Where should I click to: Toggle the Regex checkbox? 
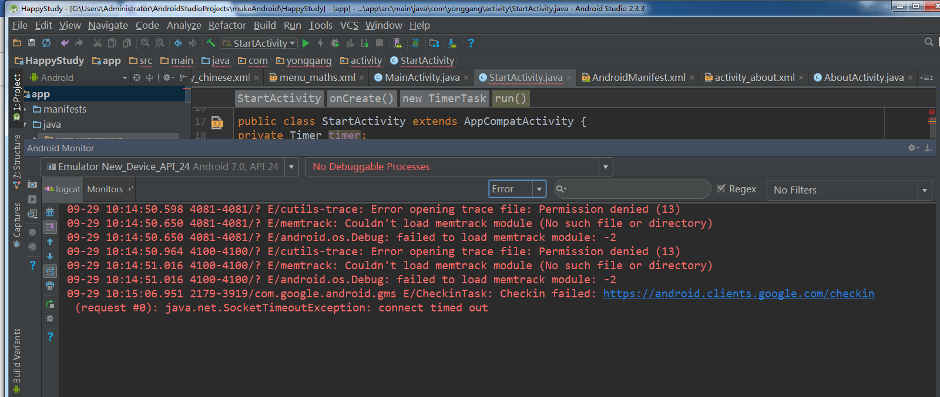click(721, 189)
